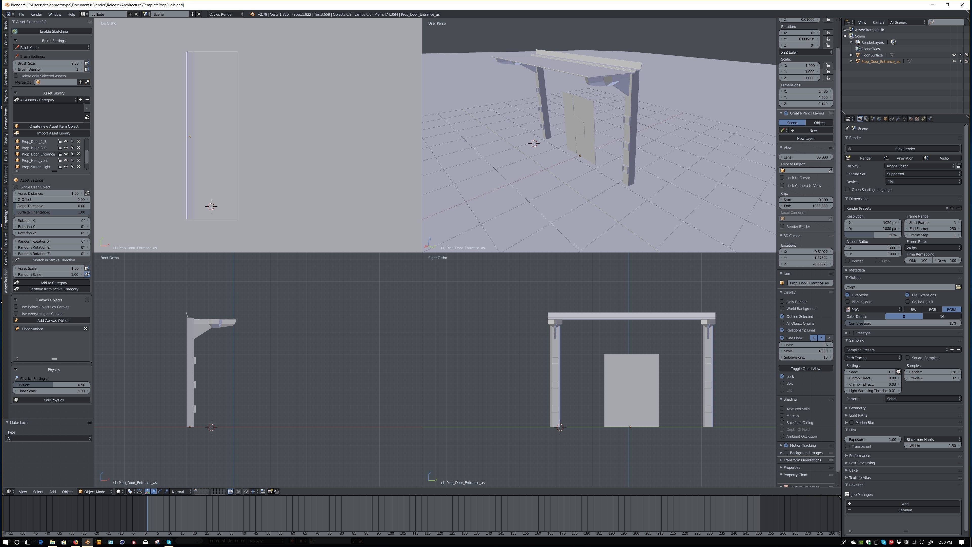Check Use everything as Canvas

click(x=16, y=314)
